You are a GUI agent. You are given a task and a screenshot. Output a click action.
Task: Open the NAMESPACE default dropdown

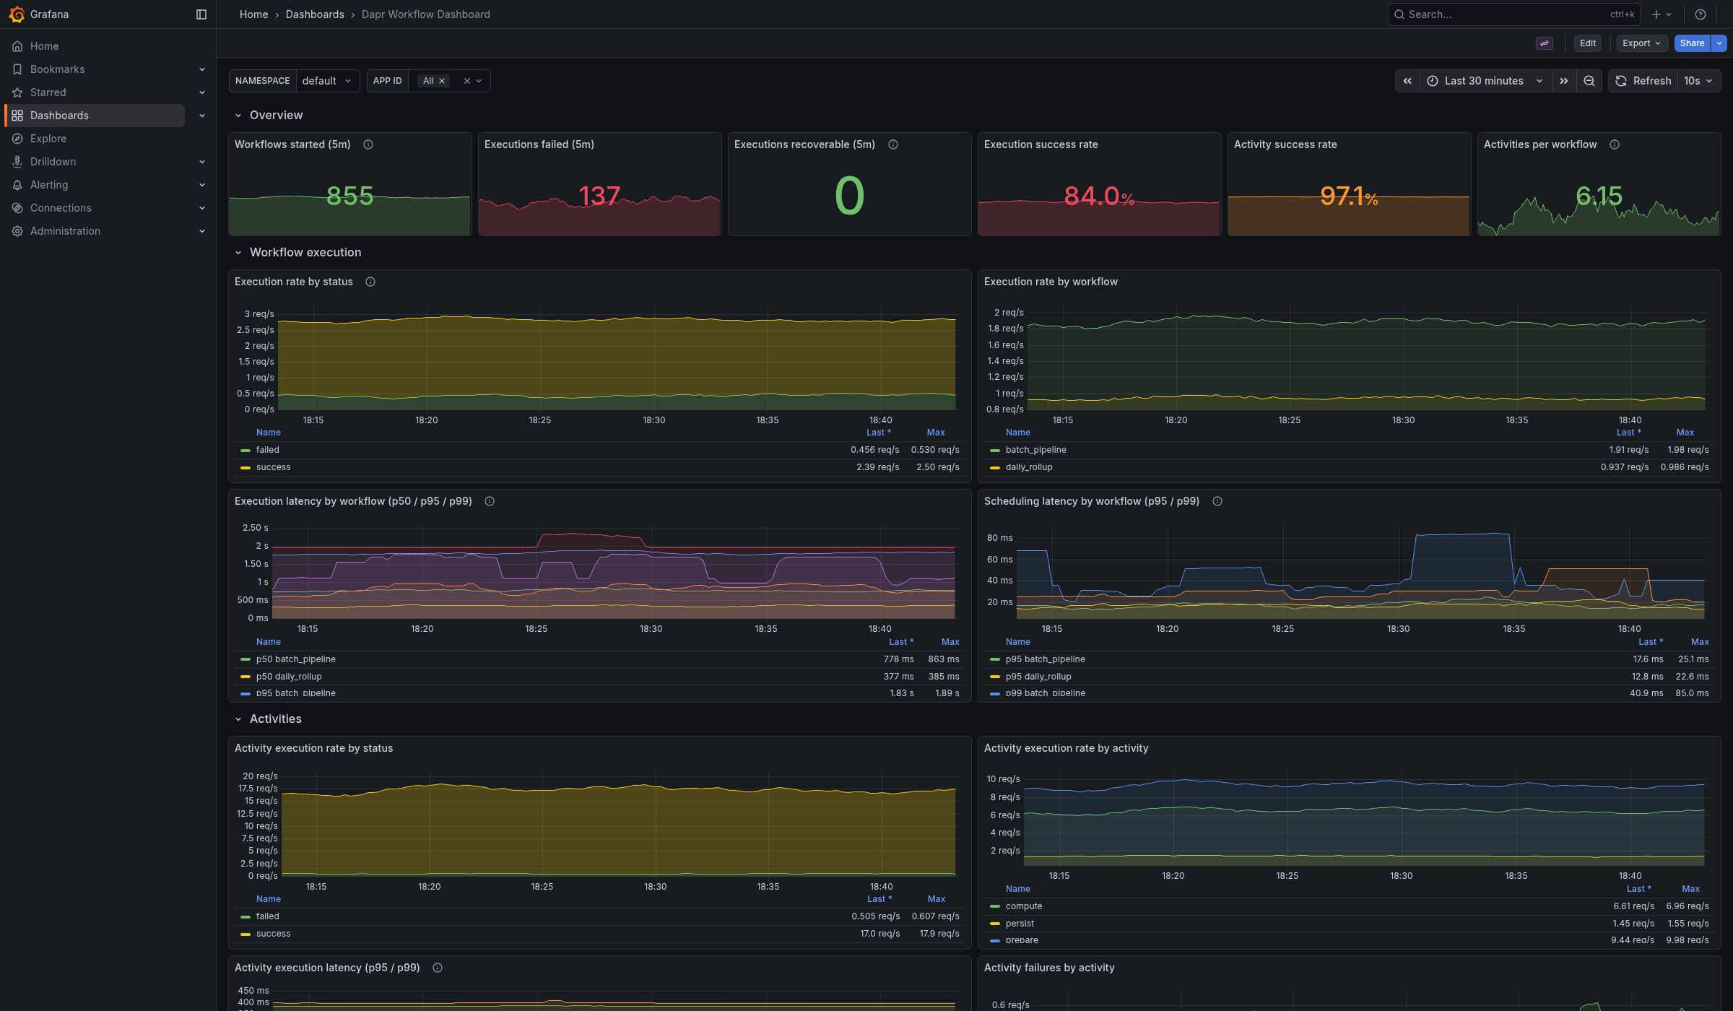pyautogui.click(x=327, y=81)
